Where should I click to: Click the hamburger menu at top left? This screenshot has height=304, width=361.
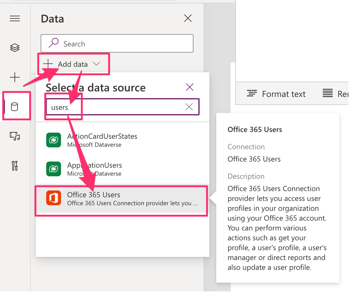tap(15, 18)
